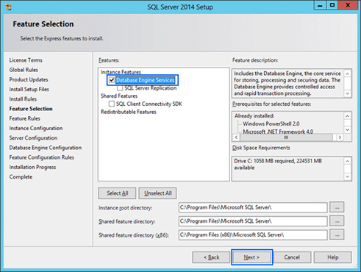This screenshot has height=272, width=361.
Task: Click the Already installed prerequisites heading
Action: pyautogui.click(x=254, y=115)
